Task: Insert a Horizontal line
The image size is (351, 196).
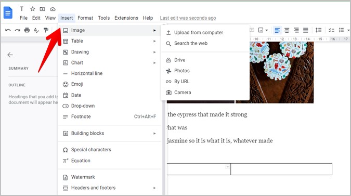Action: pos(110,73)
